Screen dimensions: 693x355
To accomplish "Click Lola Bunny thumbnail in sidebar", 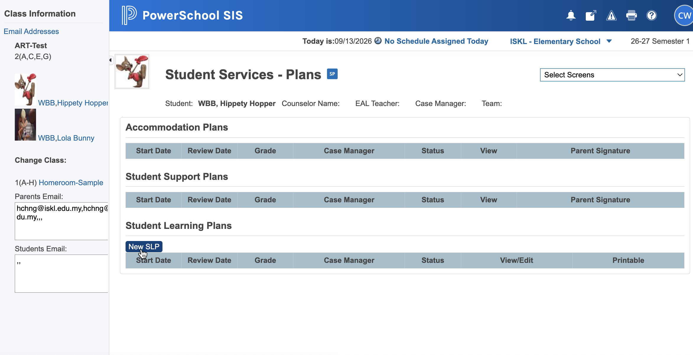I will [x=25, y=125].
